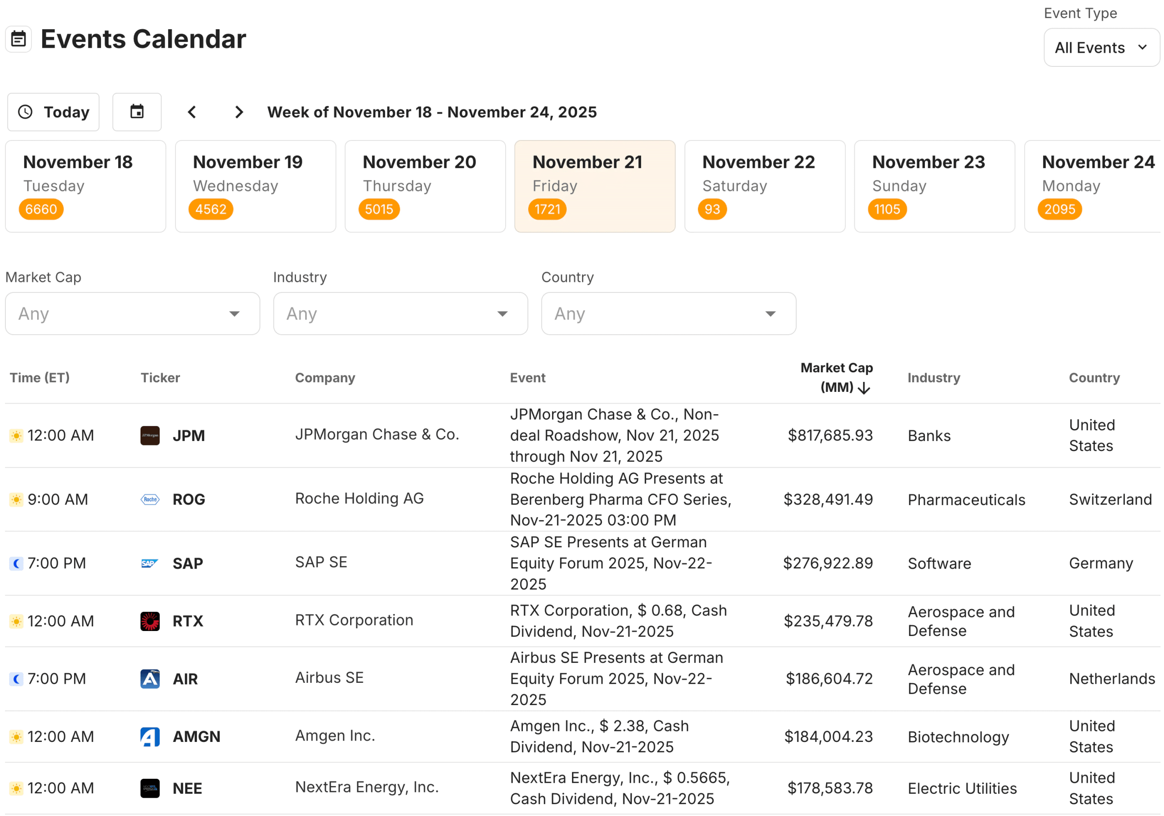1164x816 pixels.
Task: Click the moon icon beside SAP's 7:00 PM event
Action: click(16, 563)
